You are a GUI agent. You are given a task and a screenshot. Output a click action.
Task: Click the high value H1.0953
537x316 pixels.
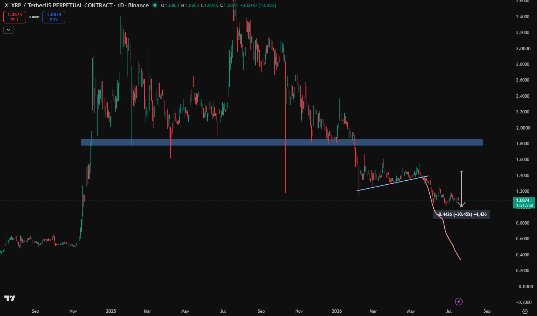tap(190, 5)
